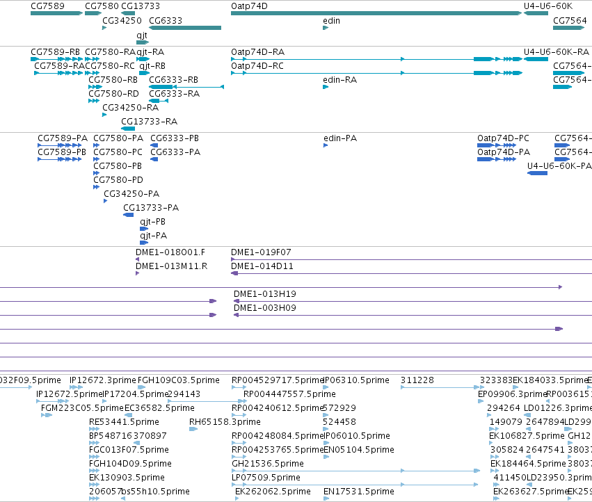
Task: Click transcript label Oatp74D-RC
Action: tap(257, 66)
